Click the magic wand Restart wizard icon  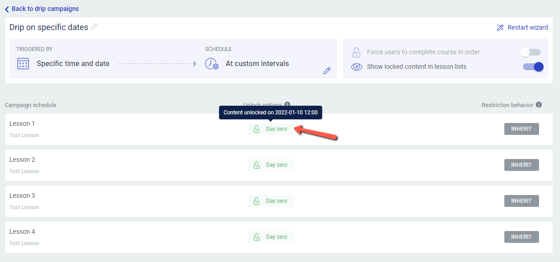click(x=500, y=28)
